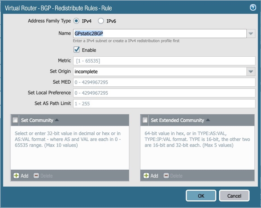The height and width of the screenshot is (208, 261).
Task: Check the Set Extended Community select-all checkbox
Action: coord(145,120)
